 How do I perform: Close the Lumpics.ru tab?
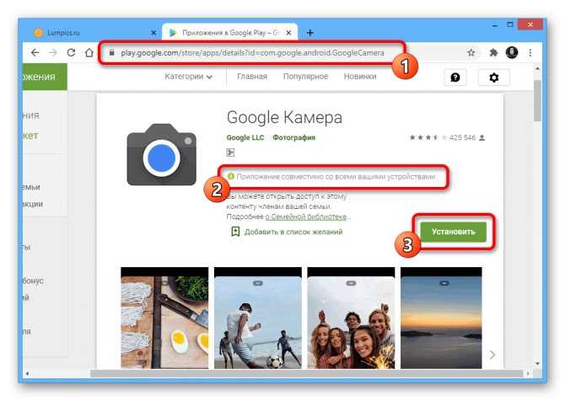click(x=153, y=33)
